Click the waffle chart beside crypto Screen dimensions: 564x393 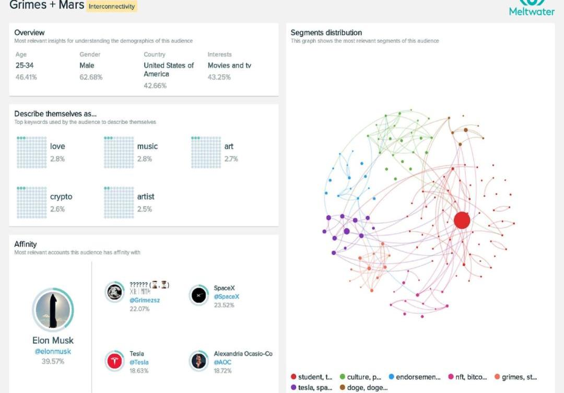[31, 203]
